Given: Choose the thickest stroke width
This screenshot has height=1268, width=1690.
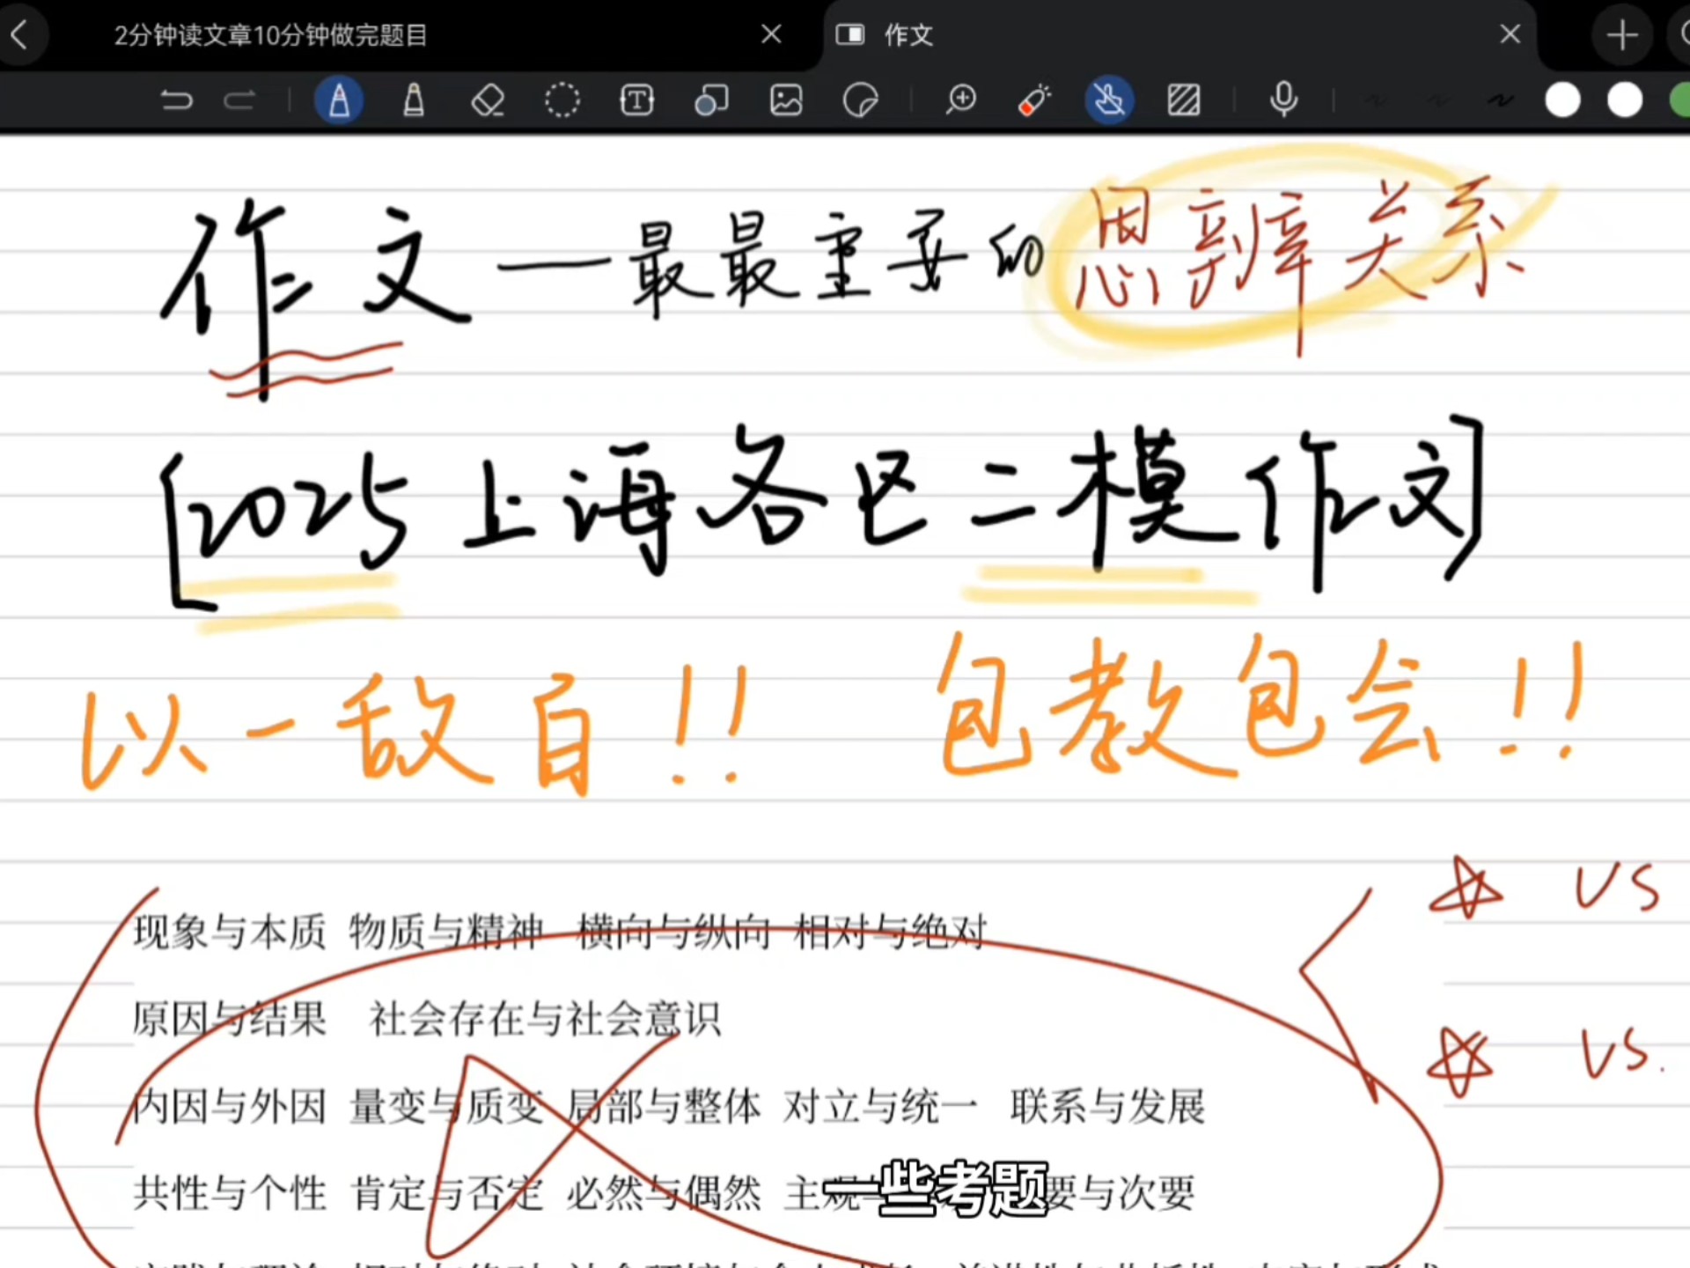Looking at the screenshot, I should click(1501, 100).
